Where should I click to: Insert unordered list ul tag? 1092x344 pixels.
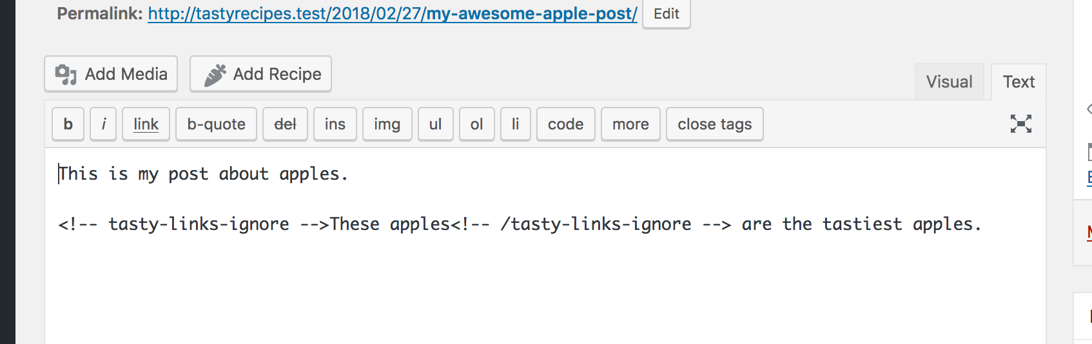coord(436,124)
